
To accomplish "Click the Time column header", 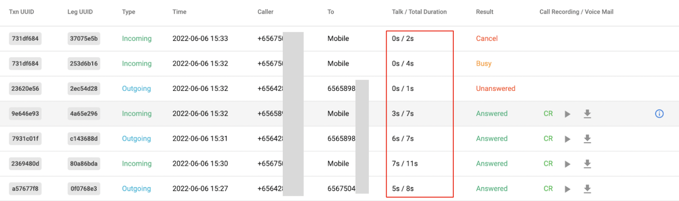I will click(x=179, y=12).
